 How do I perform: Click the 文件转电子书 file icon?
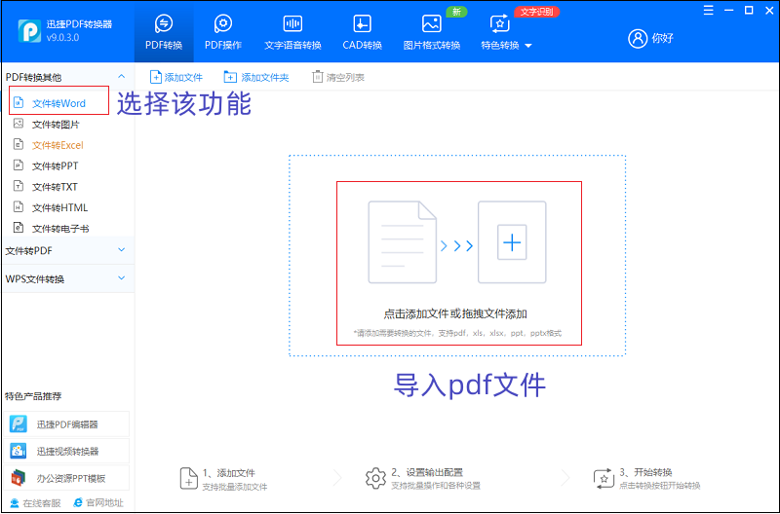[x=19, y=228]
